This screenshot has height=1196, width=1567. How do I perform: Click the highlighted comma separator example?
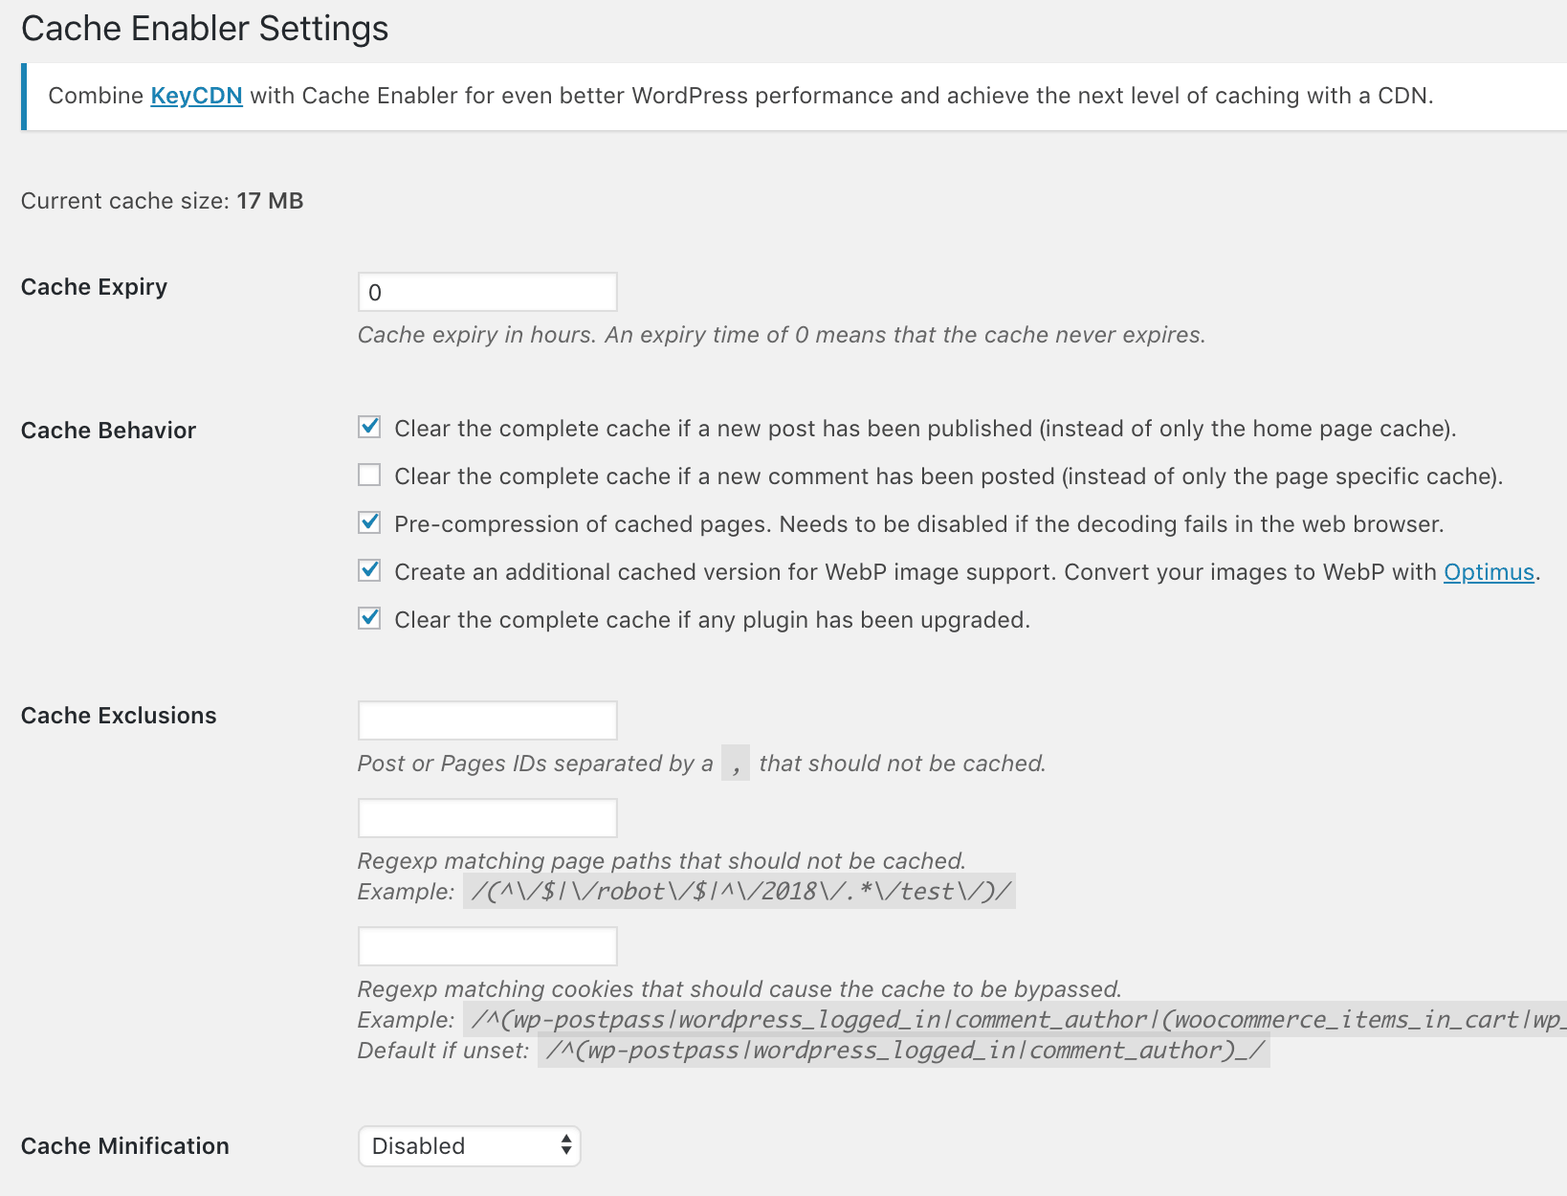pos(736,763)
